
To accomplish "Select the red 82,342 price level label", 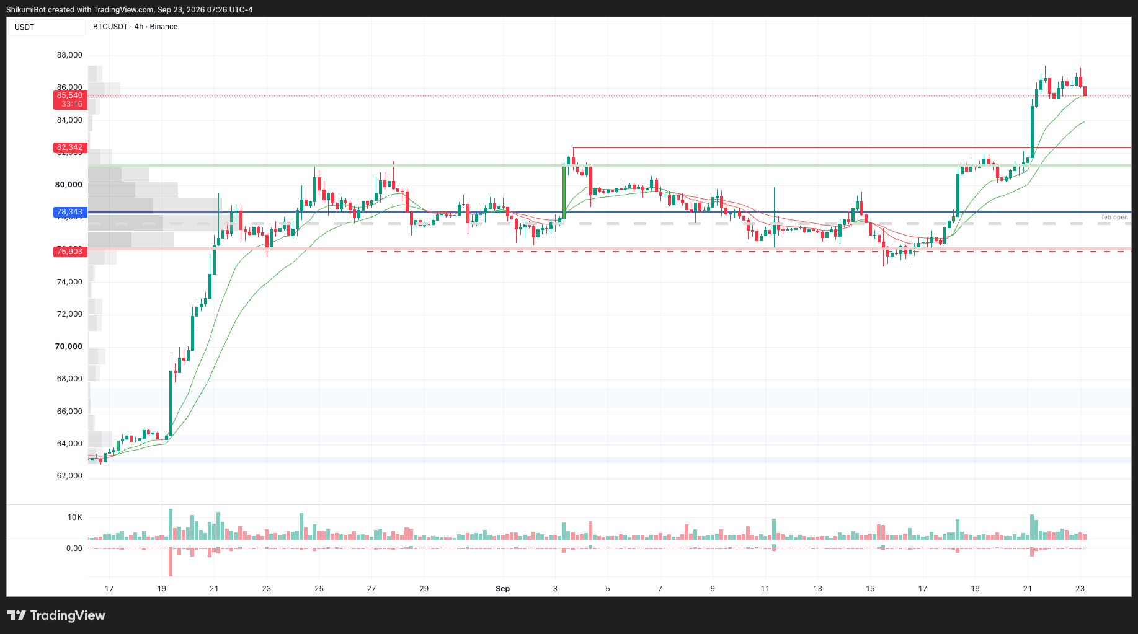I will coord(70,147).
